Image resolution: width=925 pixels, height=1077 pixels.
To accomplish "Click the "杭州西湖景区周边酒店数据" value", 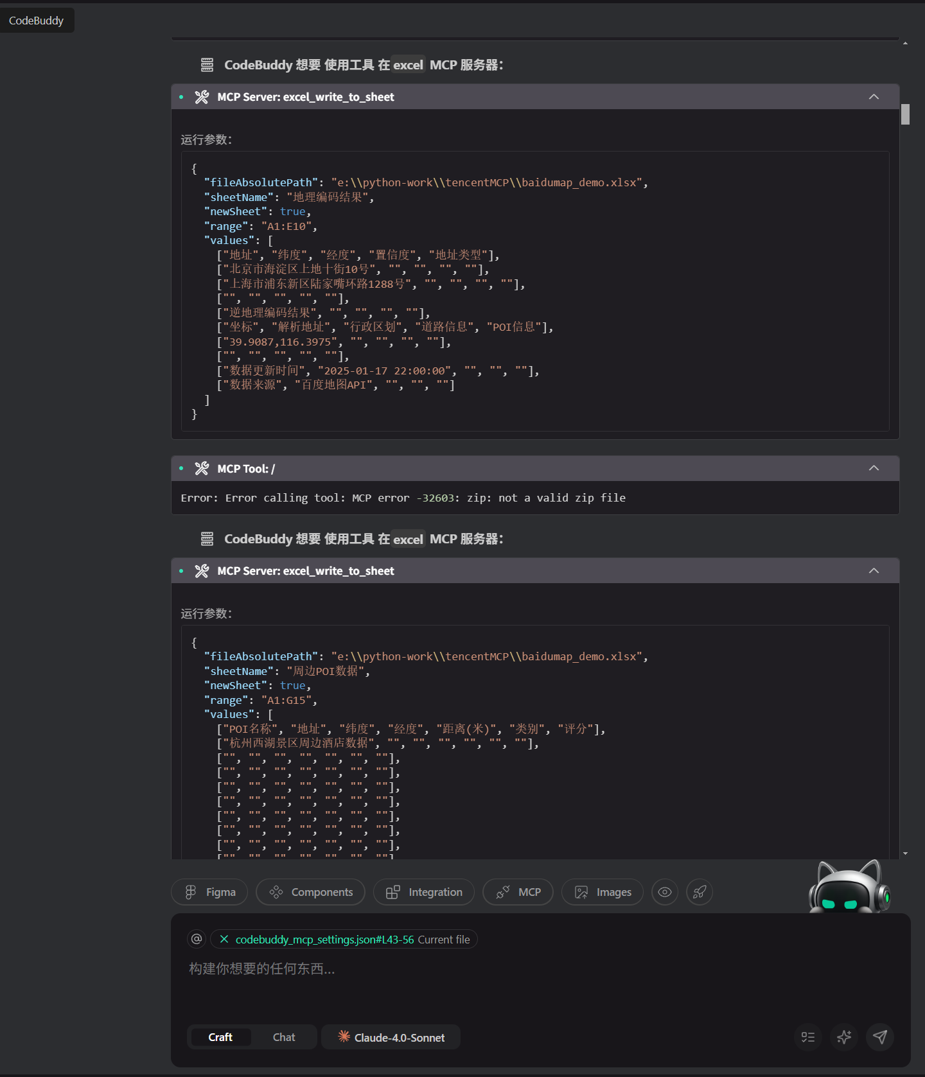I will pyautogui.click(x=299, y=743).
